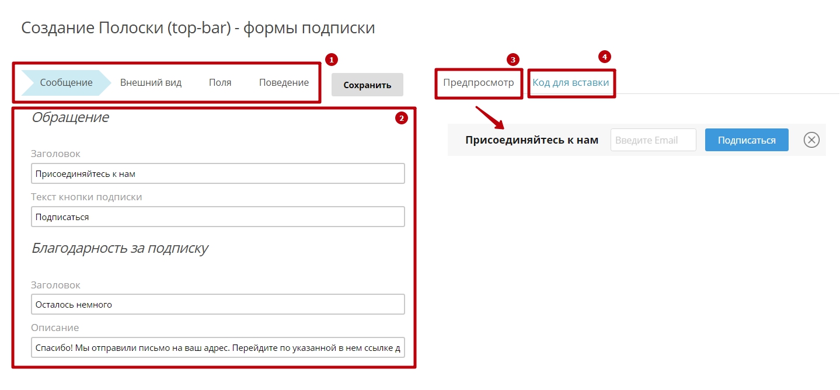Focus the Описание thank-you text field
The height and width of the screenshot is (390, 840).
point(217,347)
